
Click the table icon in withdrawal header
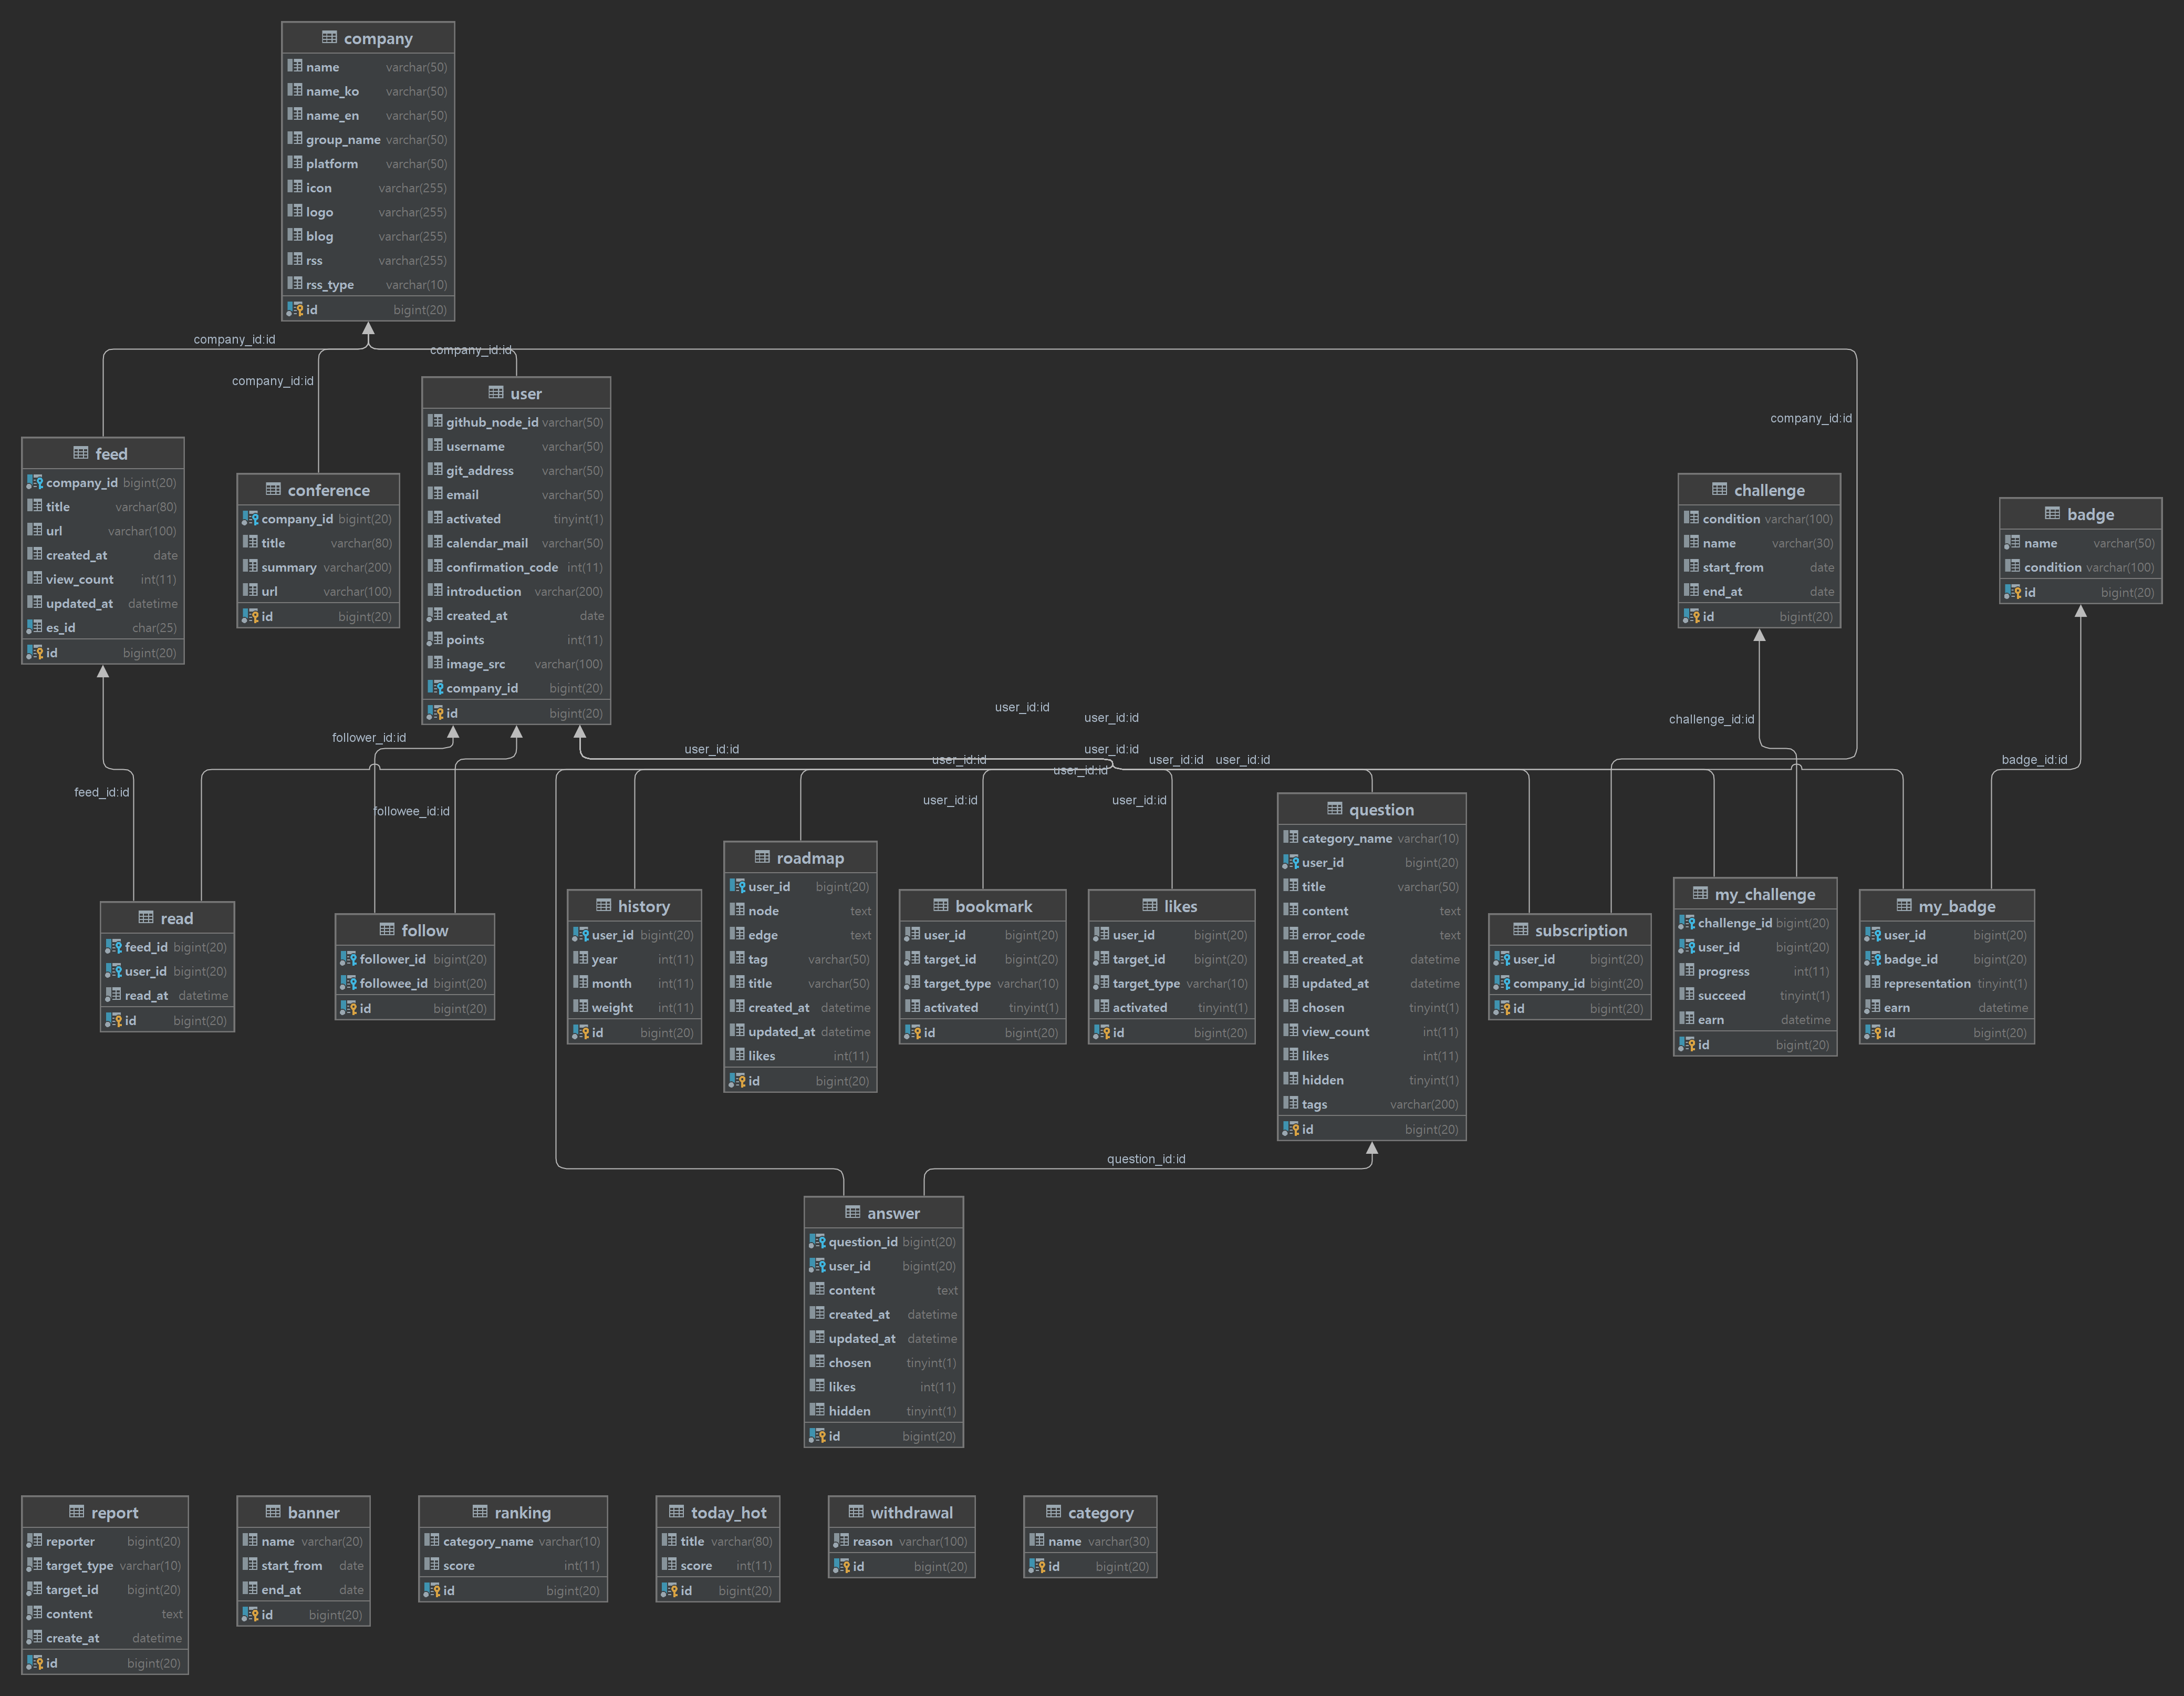856,1512
